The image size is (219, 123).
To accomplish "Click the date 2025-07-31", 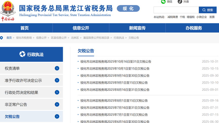I will [210, 108].
